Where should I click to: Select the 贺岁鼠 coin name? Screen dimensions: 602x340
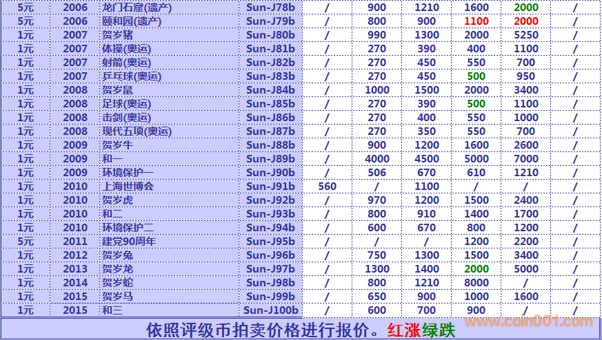[x=117, y=90]
